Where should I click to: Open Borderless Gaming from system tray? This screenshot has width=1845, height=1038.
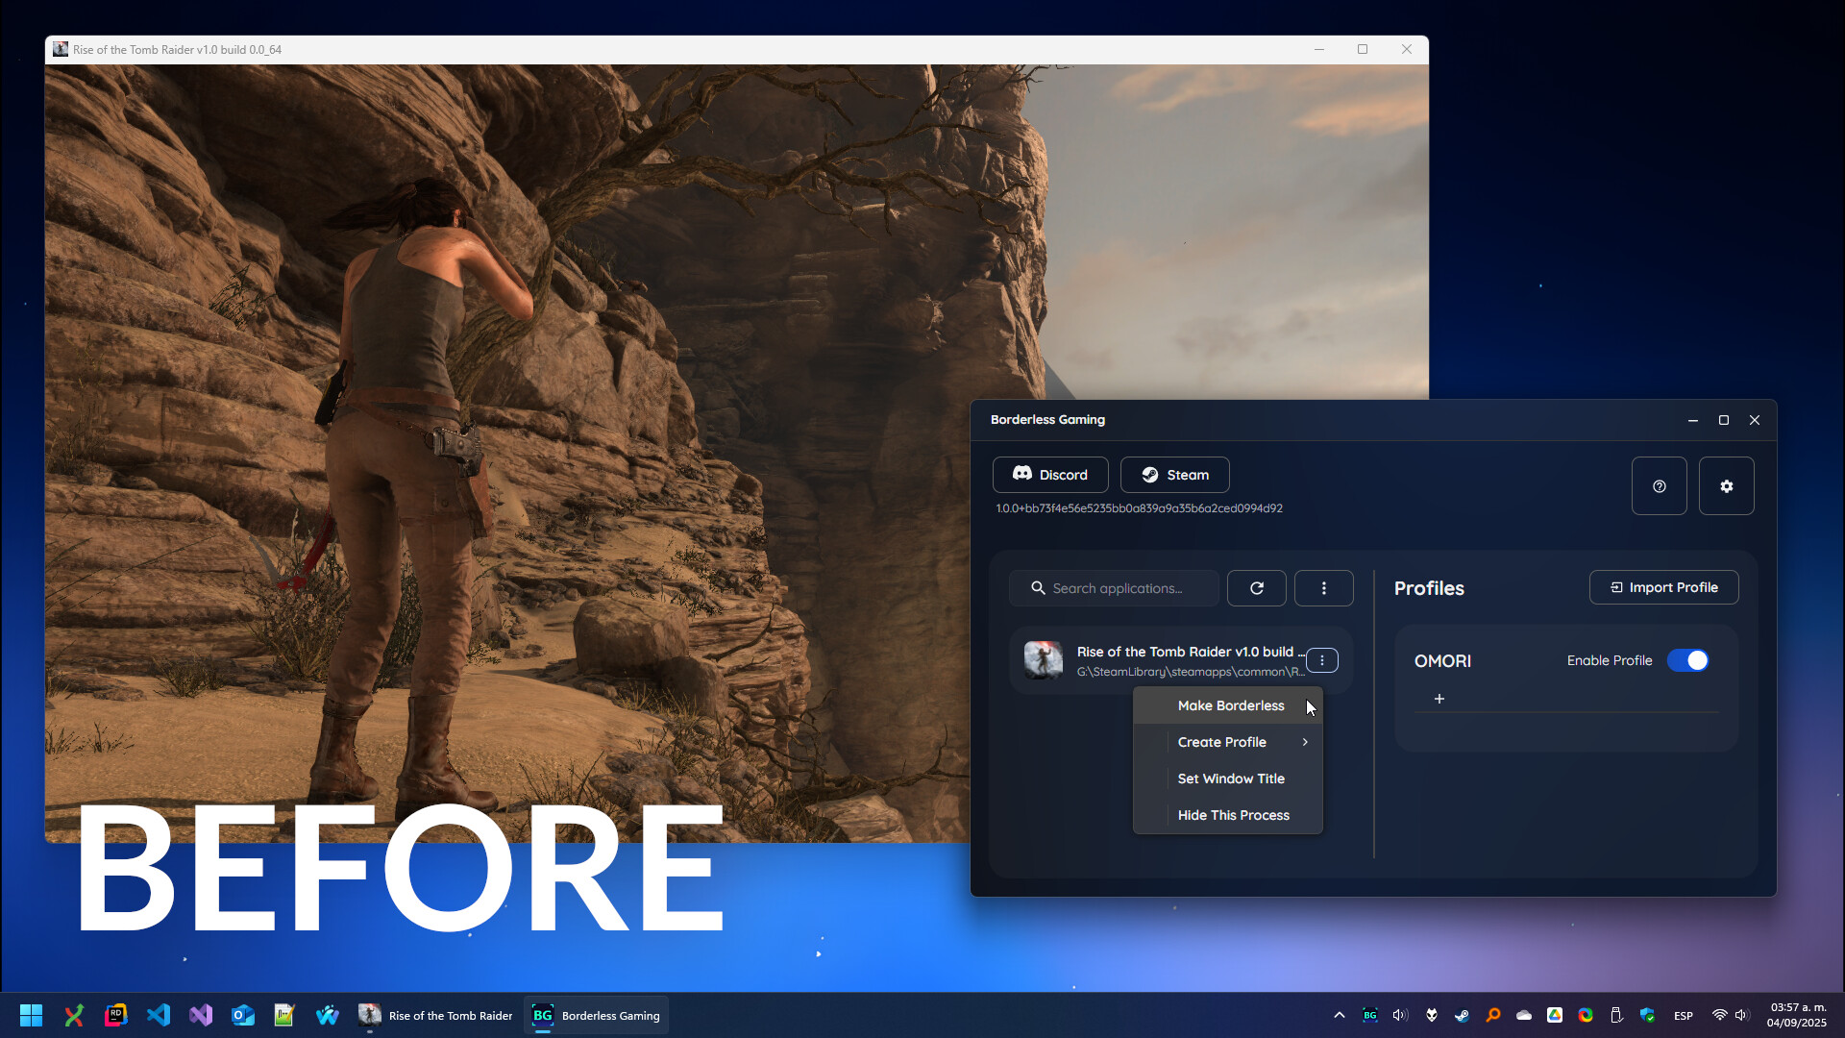(1368, 1014)
